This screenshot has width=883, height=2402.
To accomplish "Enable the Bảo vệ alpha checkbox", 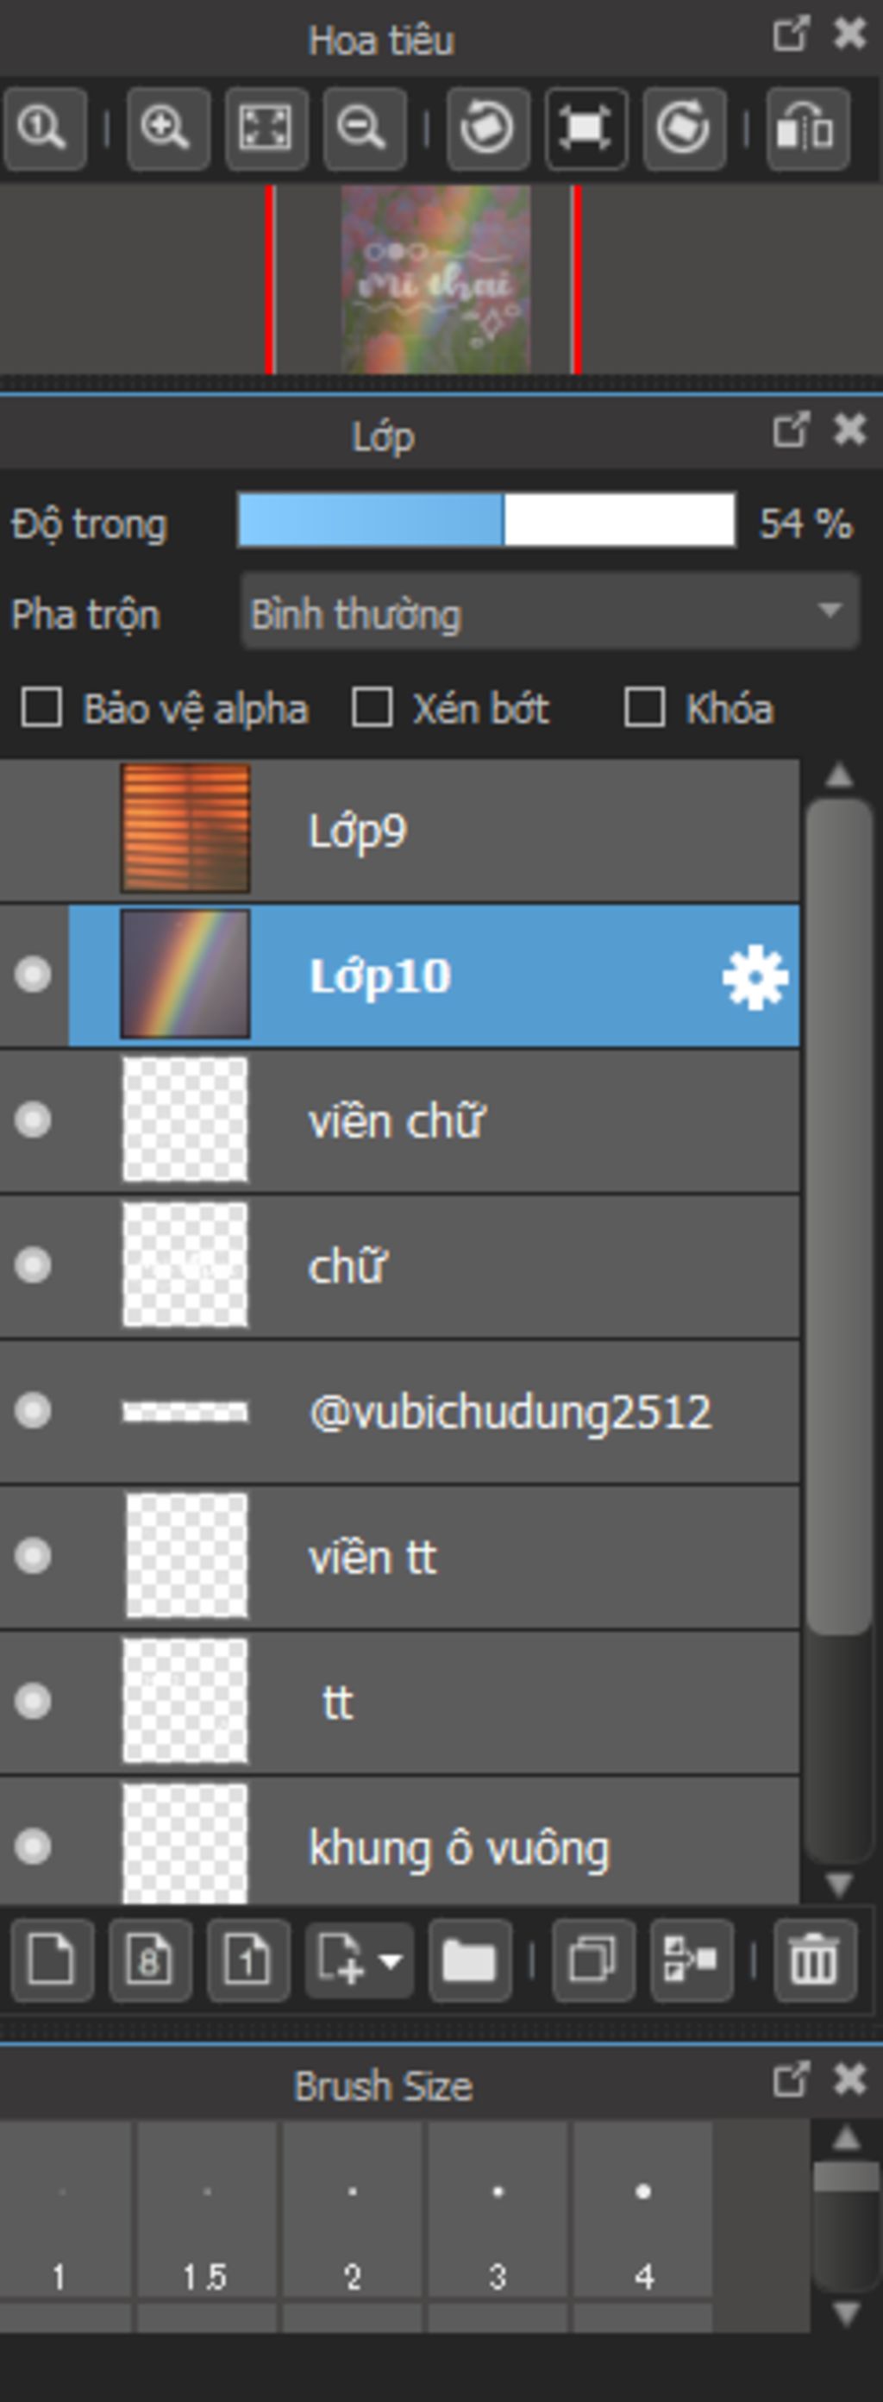I will [42, 708].
